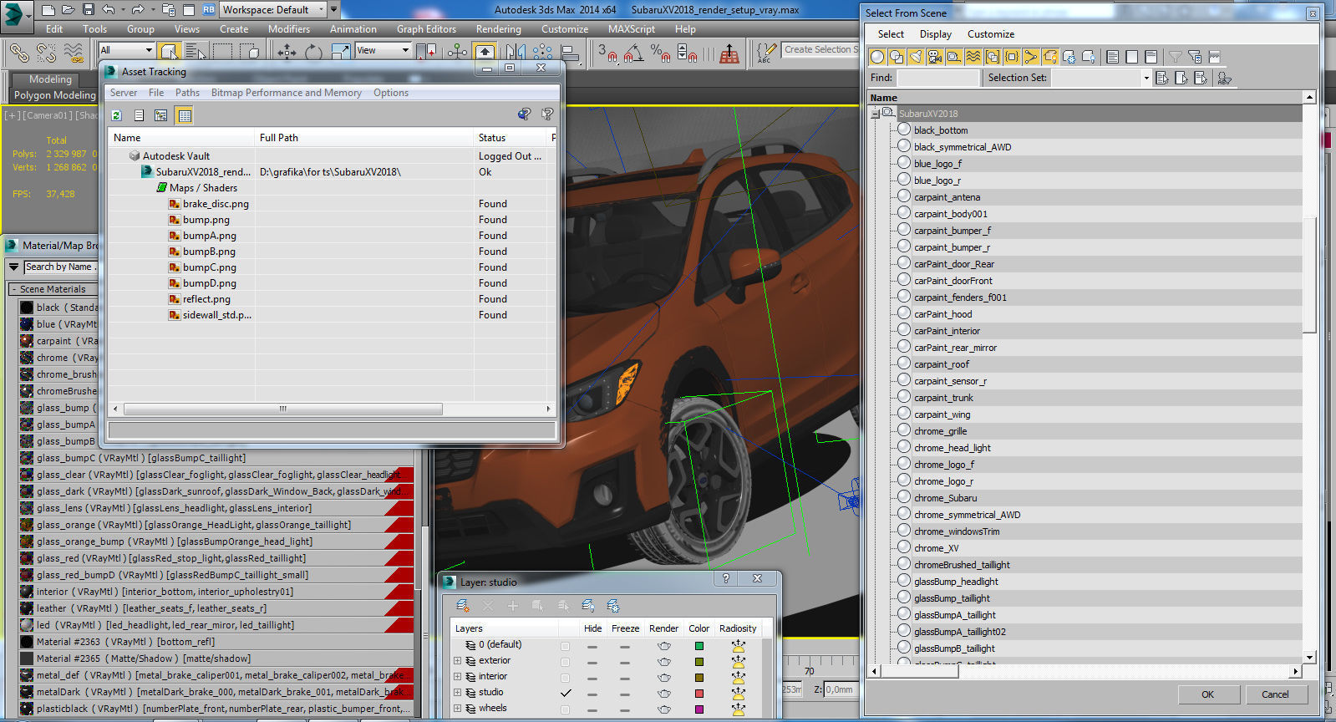The height and width of the screenshot is (722, 1336).
Task: Toggle Display Shapes filter in Select From Scene
Action: coord(897,57)
